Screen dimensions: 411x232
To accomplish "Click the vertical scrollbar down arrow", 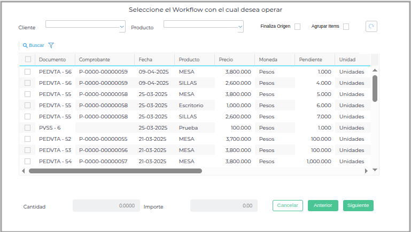I will [375, 170].
